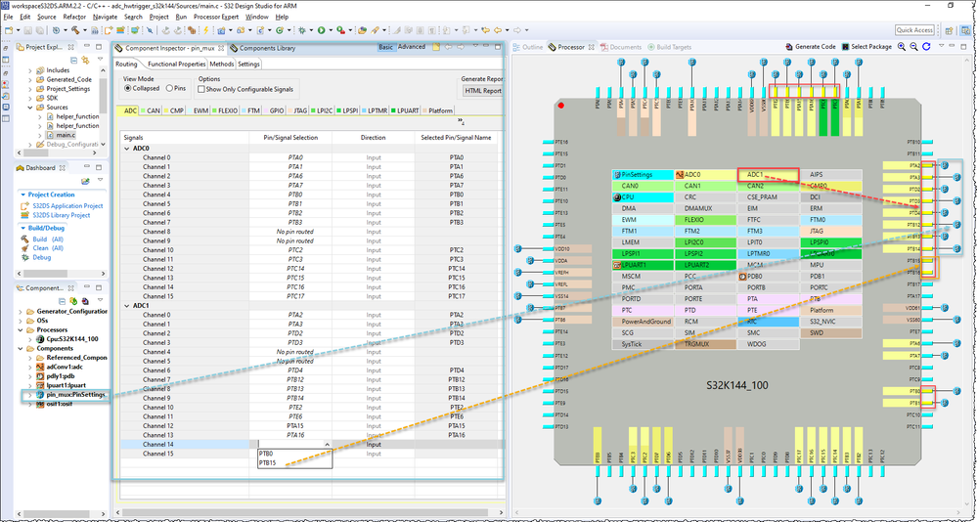Switch inspector to Advanced mode
This screenshot has width=977, height=522.
coord(411,47)
